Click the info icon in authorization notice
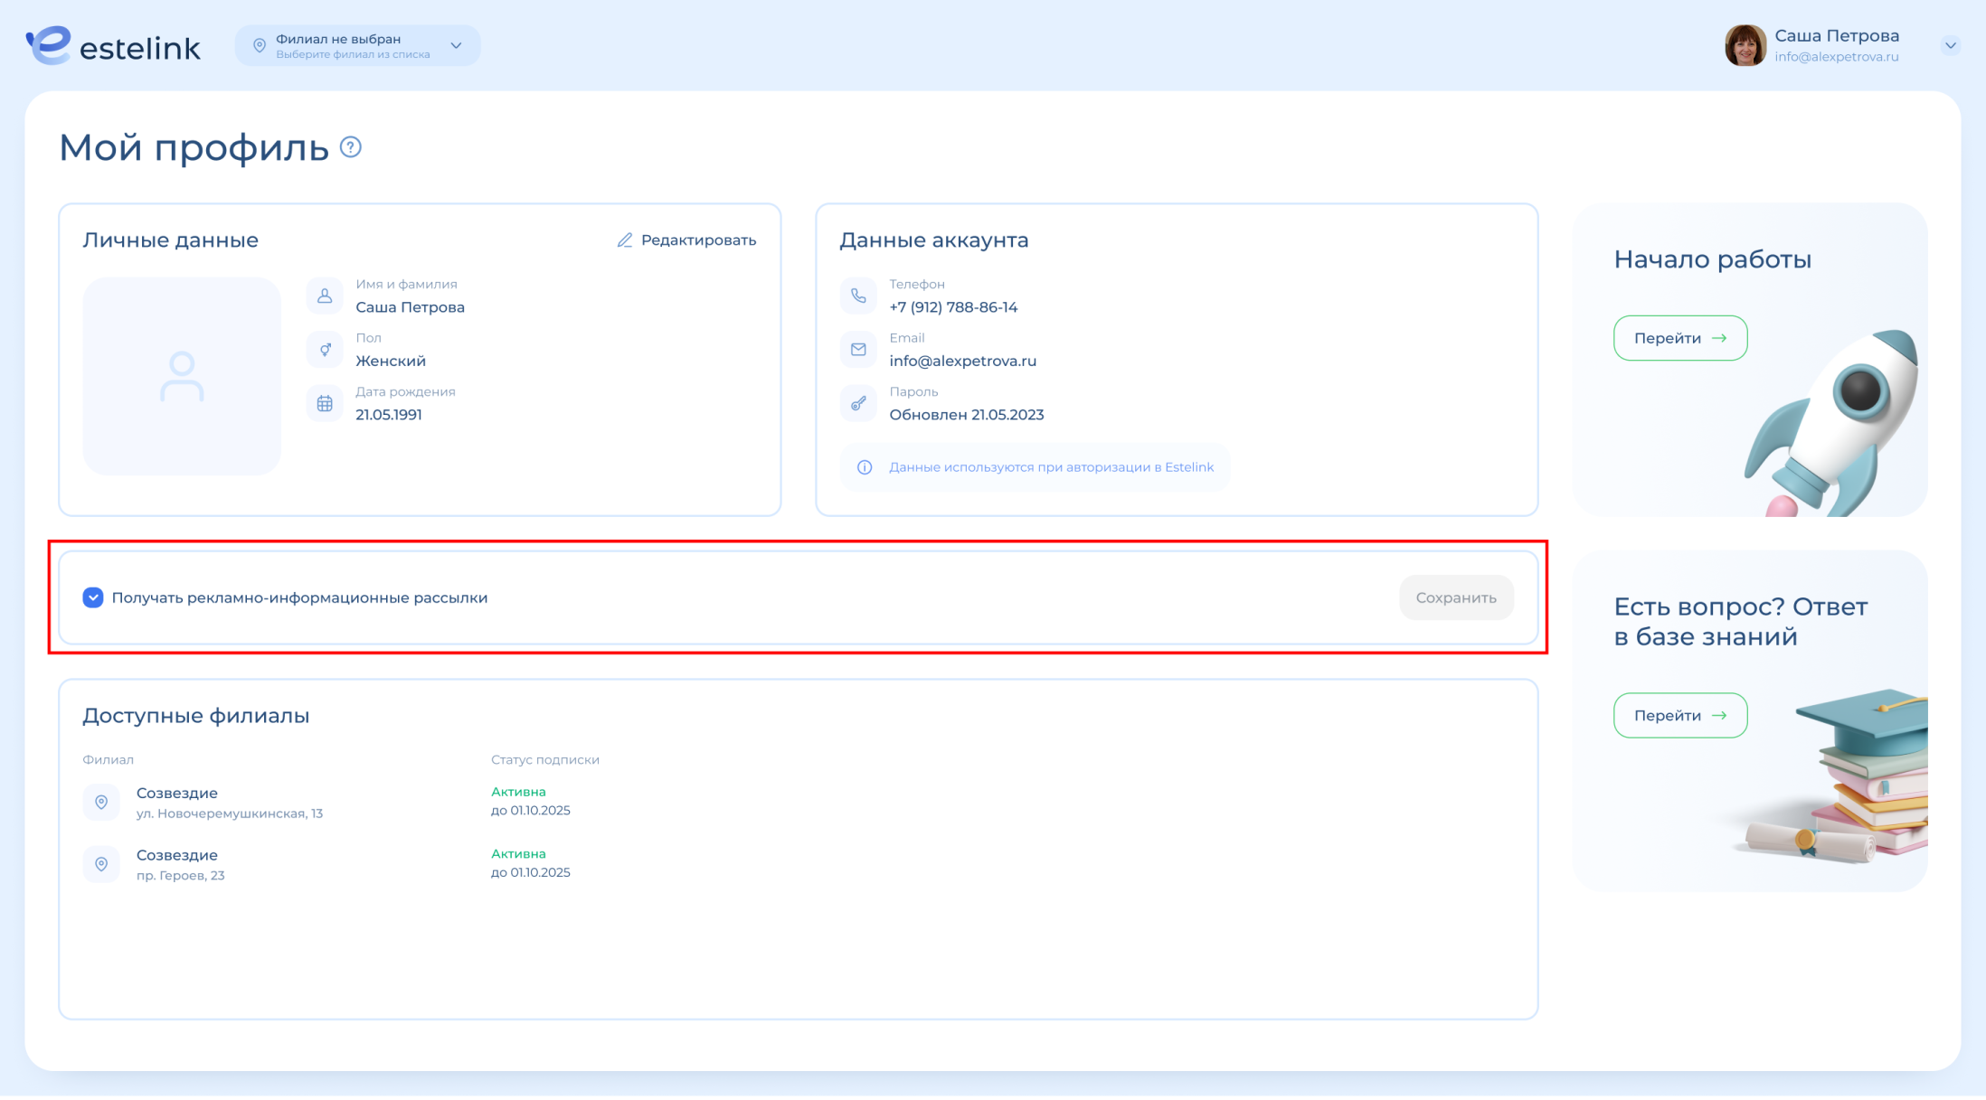 point(865,467)
